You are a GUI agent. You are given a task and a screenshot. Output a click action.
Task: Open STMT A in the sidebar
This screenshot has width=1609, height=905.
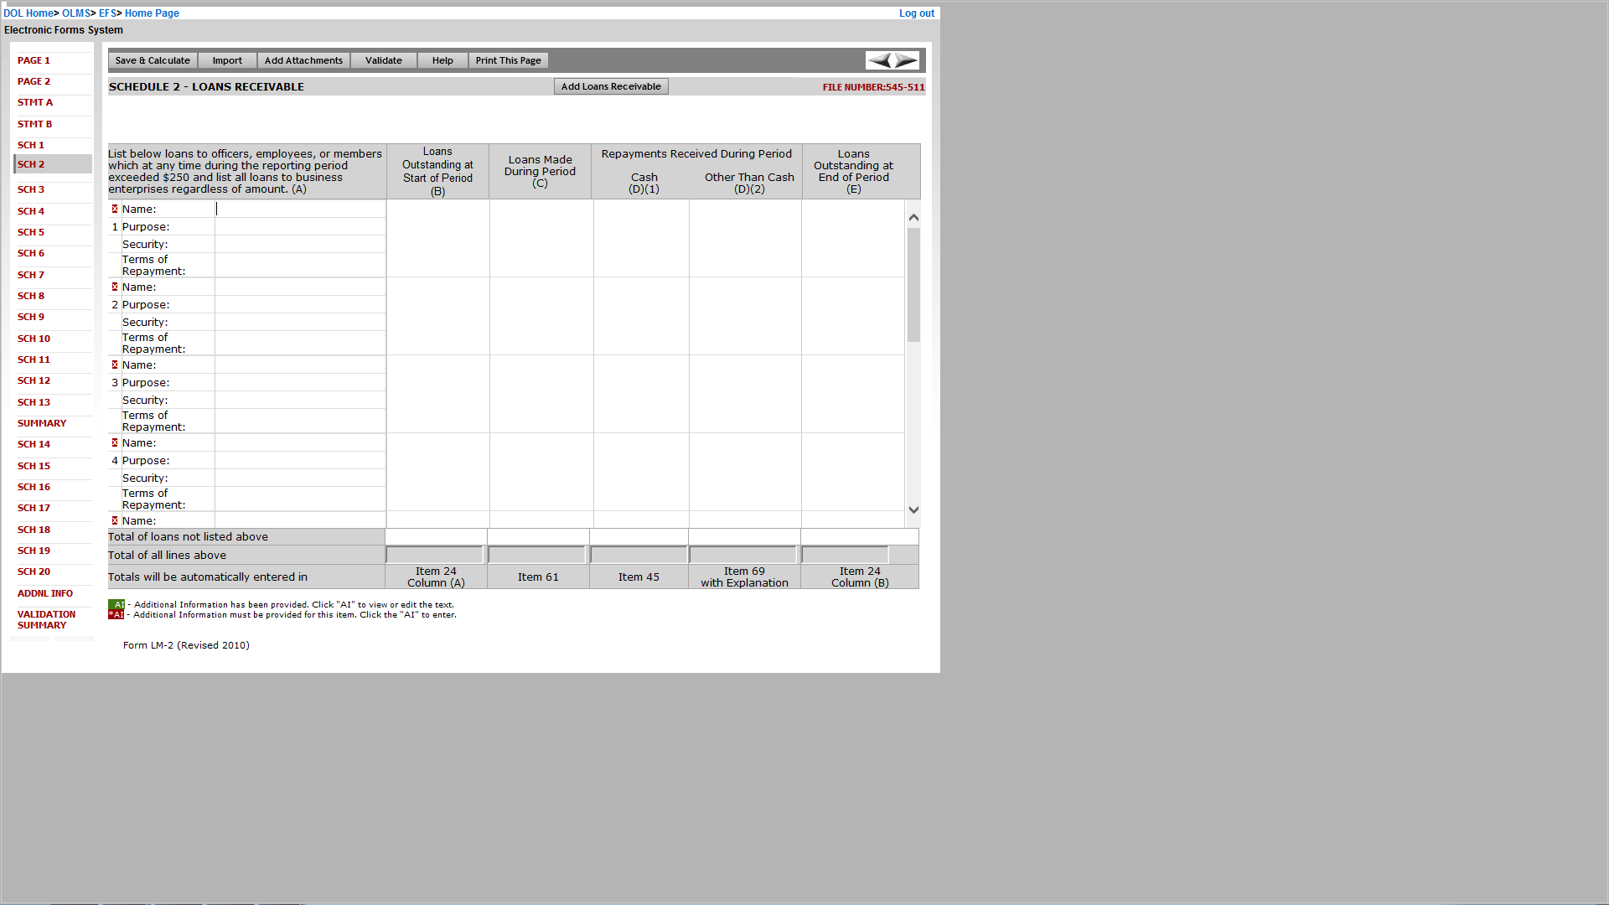[x=35, y=102]
